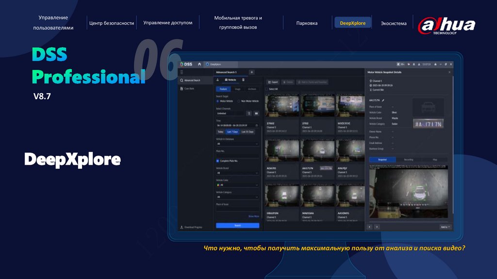Open the Add to dropdown button

pyautogui.click(x=446, y=227)
